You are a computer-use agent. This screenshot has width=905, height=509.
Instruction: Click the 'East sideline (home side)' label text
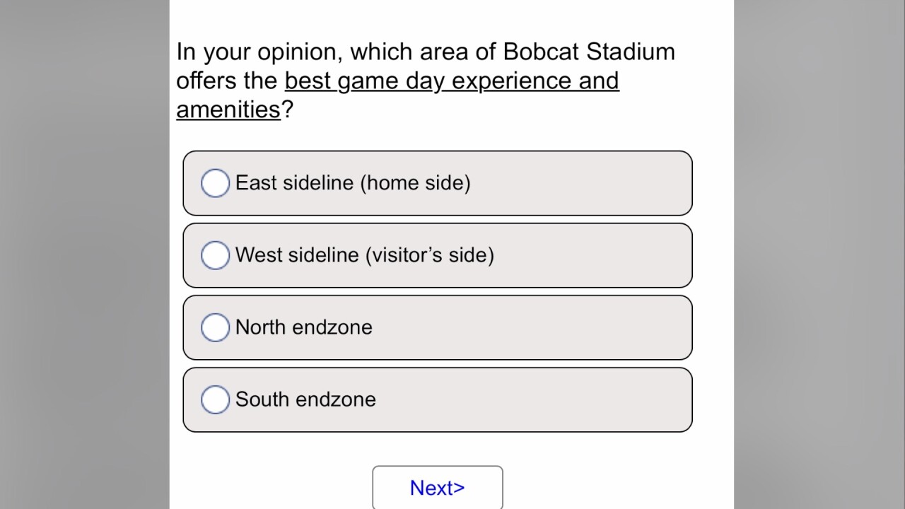[x=352, y=183]
